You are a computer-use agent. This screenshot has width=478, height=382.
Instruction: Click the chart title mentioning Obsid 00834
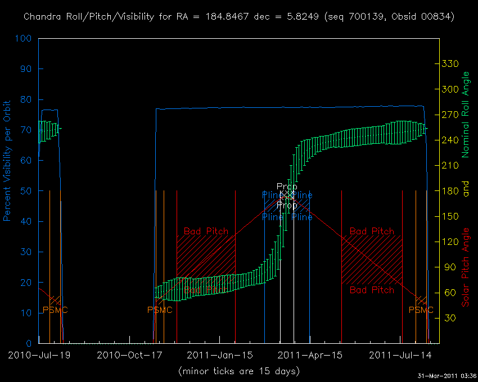[239, 17]
